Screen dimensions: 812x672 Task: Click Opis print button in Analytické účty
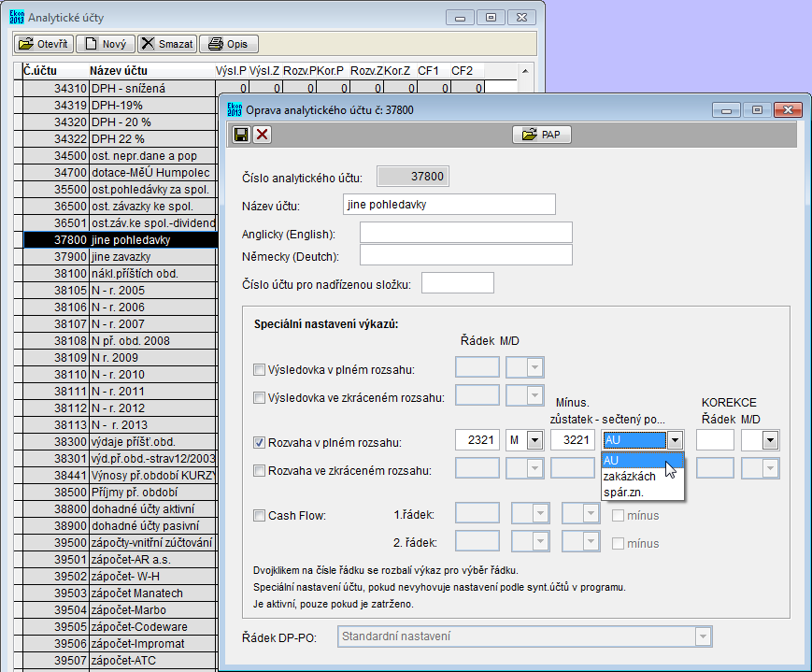(228, 44)
